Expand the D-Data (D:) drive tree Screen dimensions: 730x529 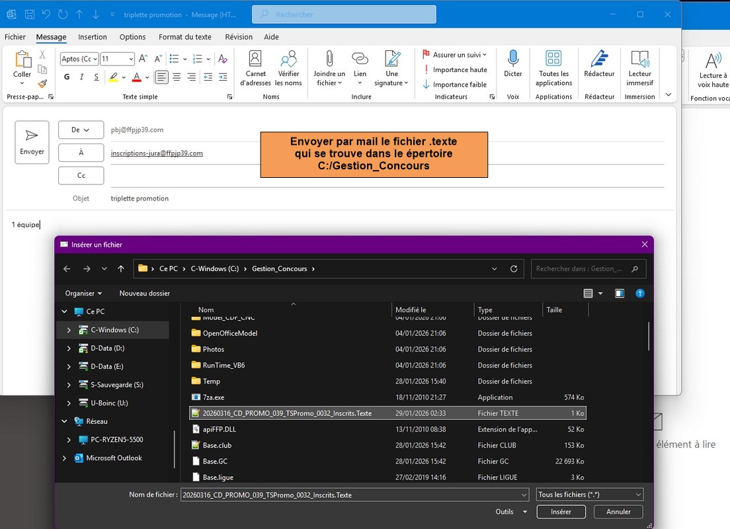(x=69, y=348)
